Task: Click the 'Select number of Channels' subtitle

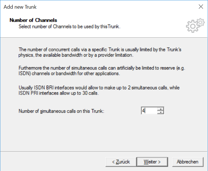Action: (69, 27)
